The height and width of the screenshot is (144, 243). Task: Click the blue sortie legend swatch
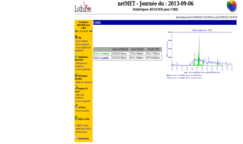(x=167, y=78)
